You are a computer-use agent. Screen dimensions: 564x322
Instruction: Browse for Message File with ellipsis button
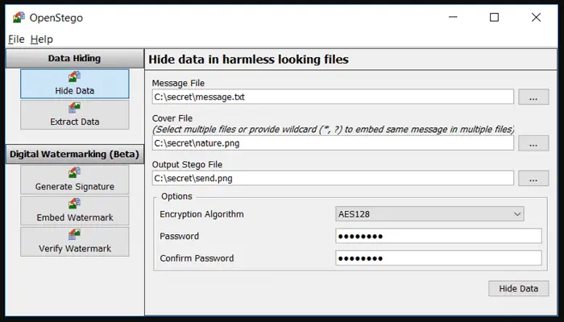pyautogui.click(x=533, y=97)
